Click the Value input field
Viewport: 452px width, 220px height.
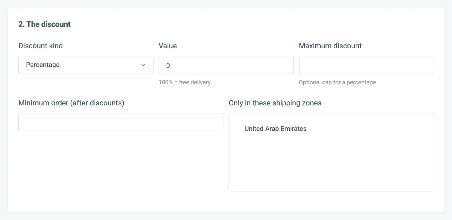(226, 65)
